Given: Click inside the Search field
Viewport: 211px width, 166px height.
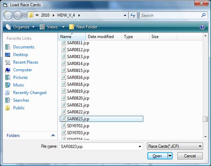Looking at the screenshot, I should coord(169,15).
